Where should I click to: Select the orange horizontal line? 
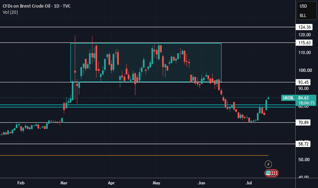point(134,156)
